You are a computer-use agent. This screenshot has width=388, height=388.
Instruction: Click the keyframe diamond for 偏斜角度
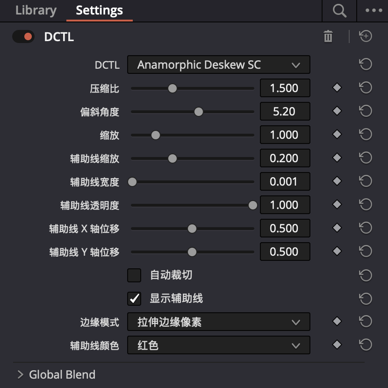[337, 111]
